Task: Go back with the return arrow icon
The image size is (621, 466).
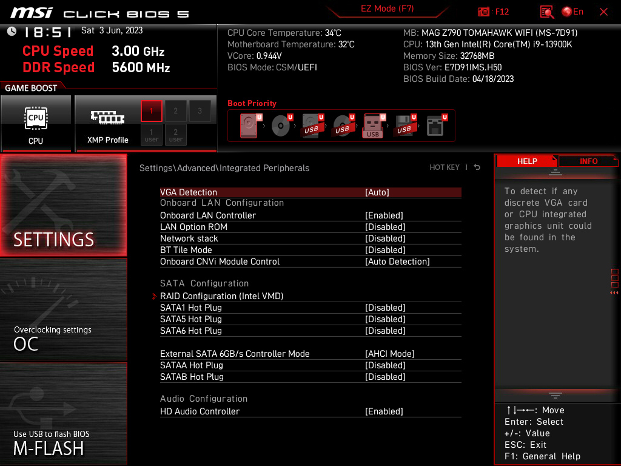Action: click(x=477, y=167)
